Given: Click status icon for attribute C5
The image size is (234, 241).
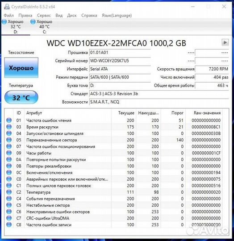Looking at the screenshot, I should pos(9,205).
